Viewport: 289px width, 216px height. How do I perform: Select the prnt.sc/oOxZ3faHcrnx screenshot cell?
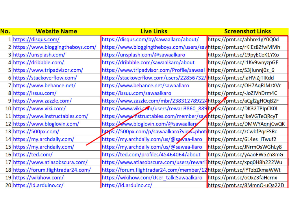[x=248, y=178]
